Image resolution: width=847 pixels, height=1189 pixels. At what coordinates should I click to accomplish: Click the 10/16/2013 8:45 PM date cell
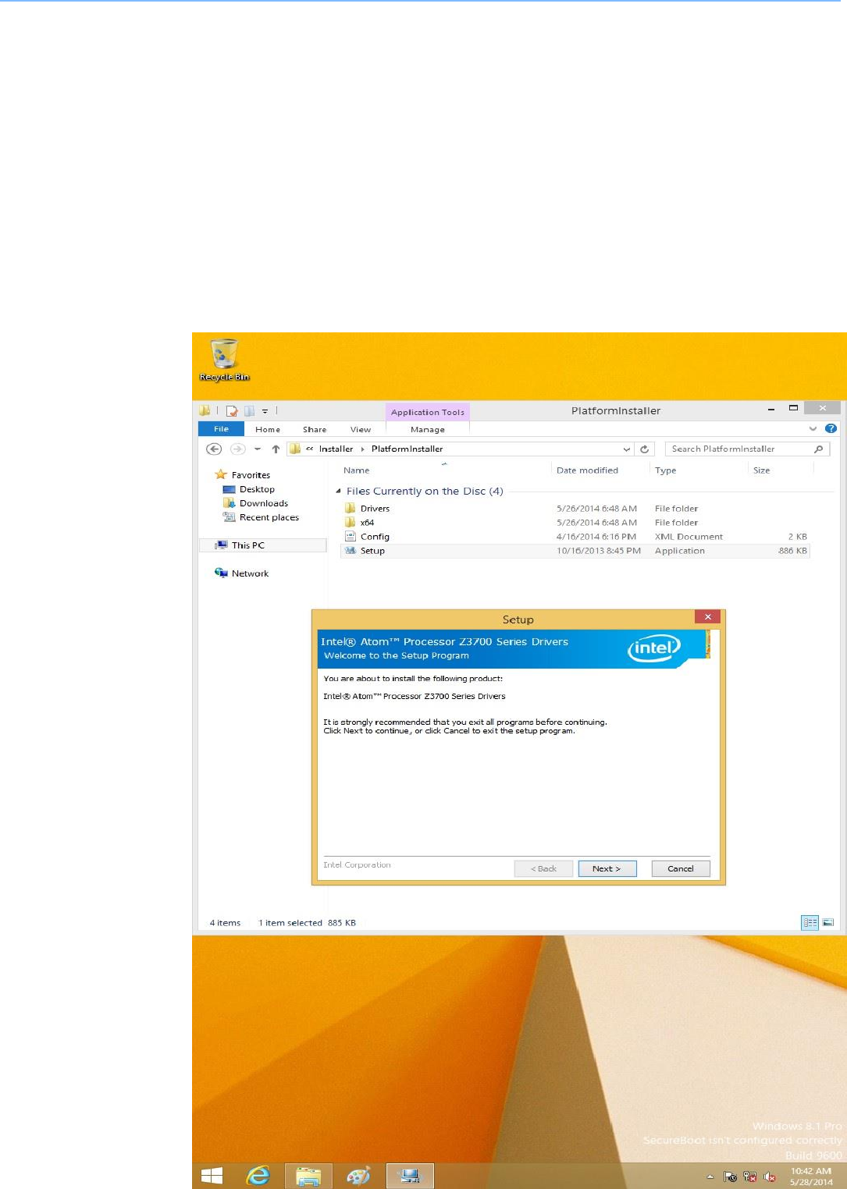pos(599,551)
